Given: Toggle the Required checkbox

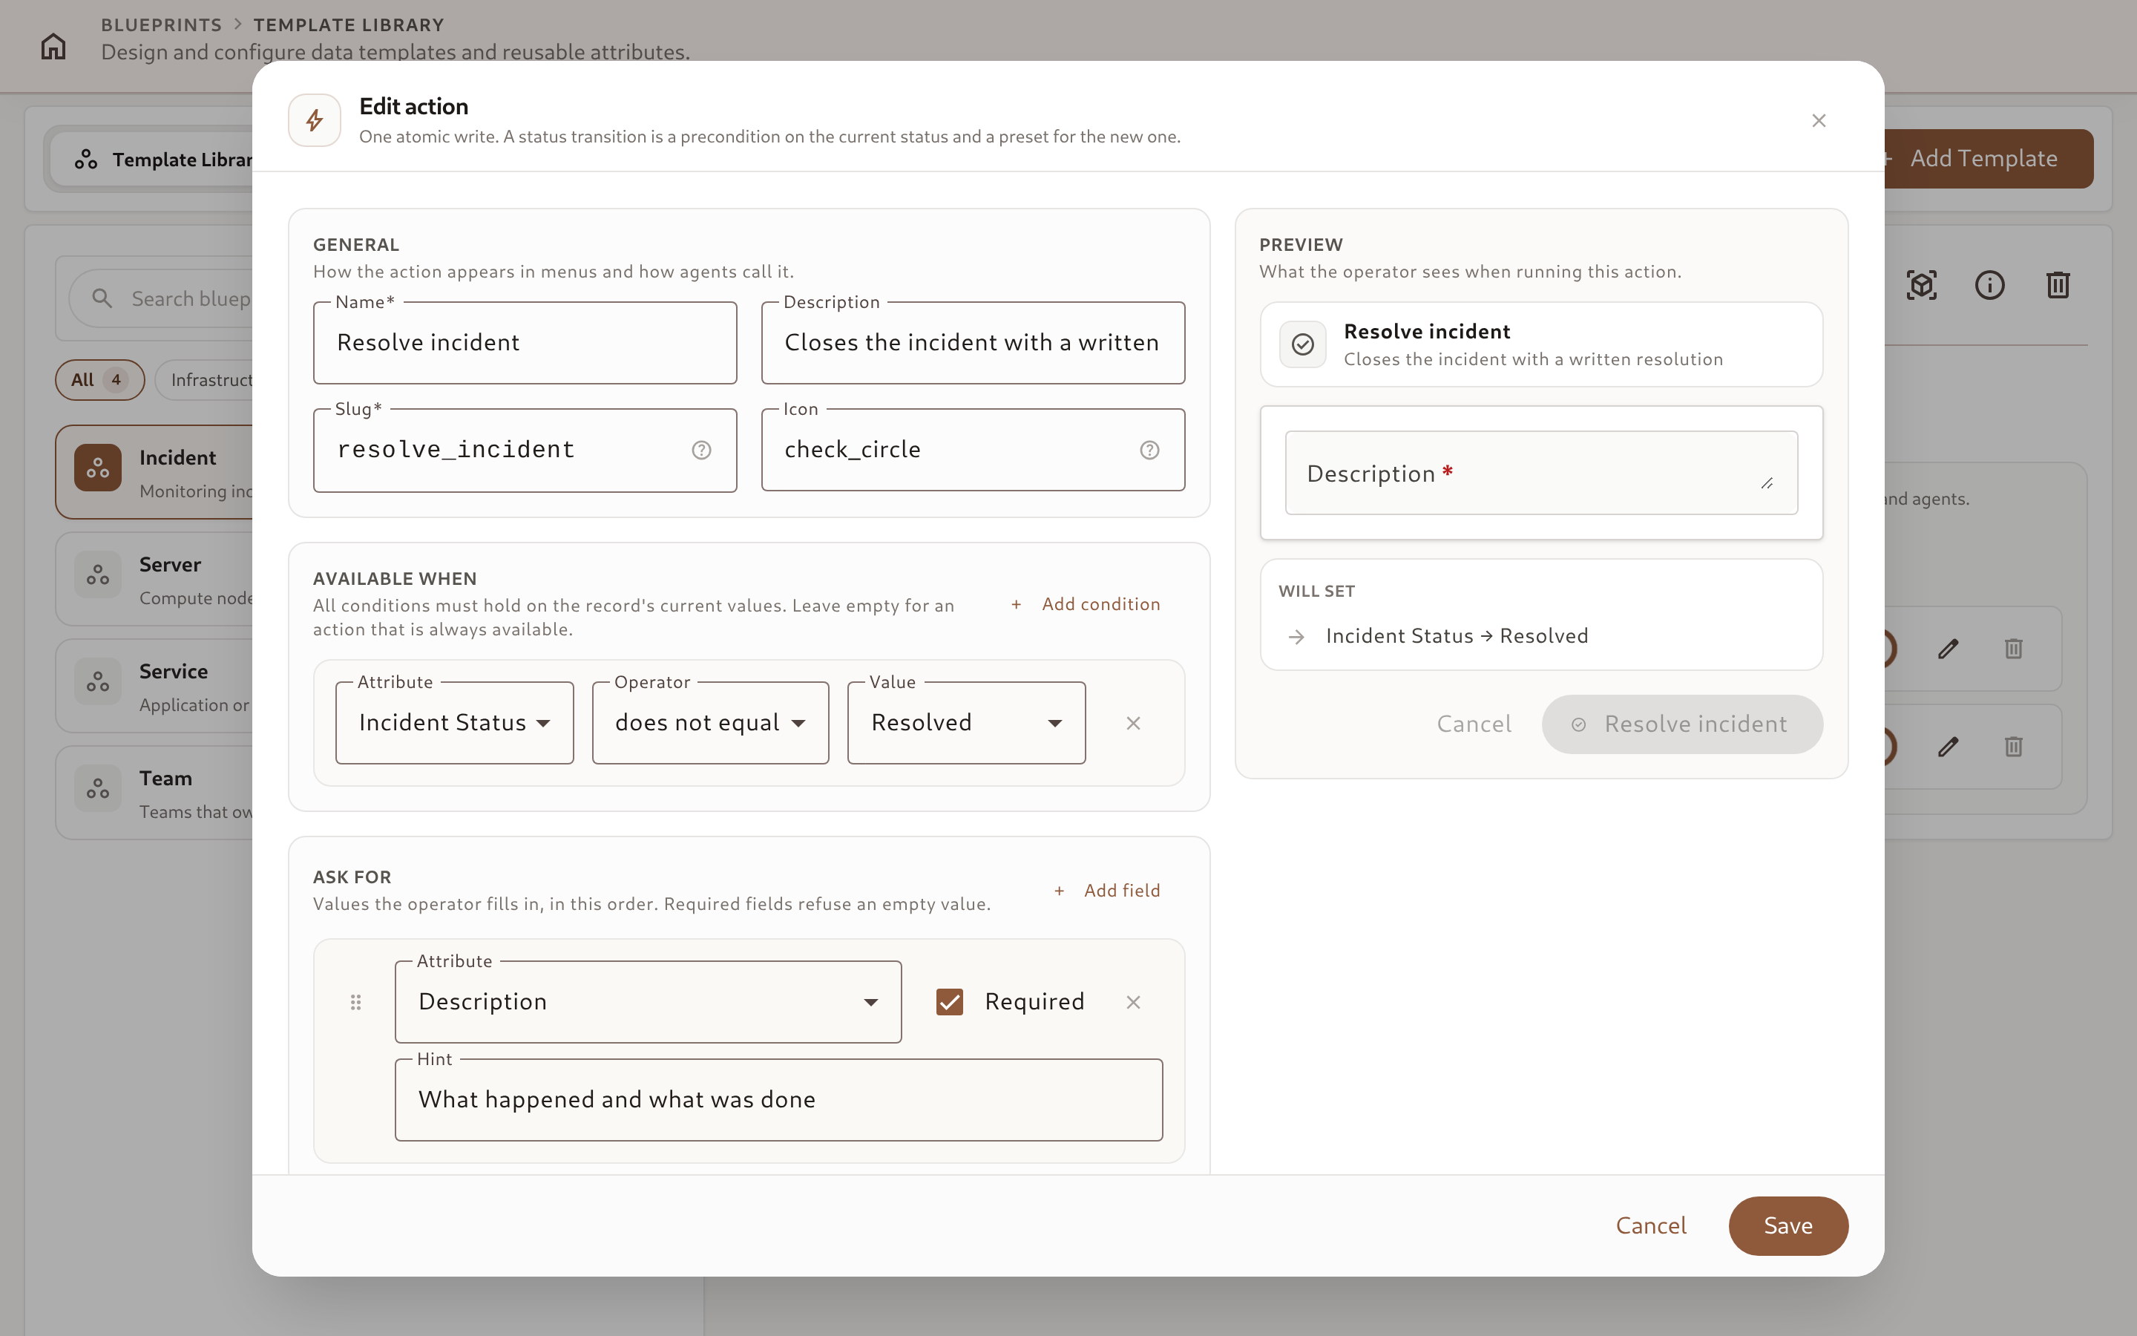Looking at the screenshot, I should pos(949,1002).
